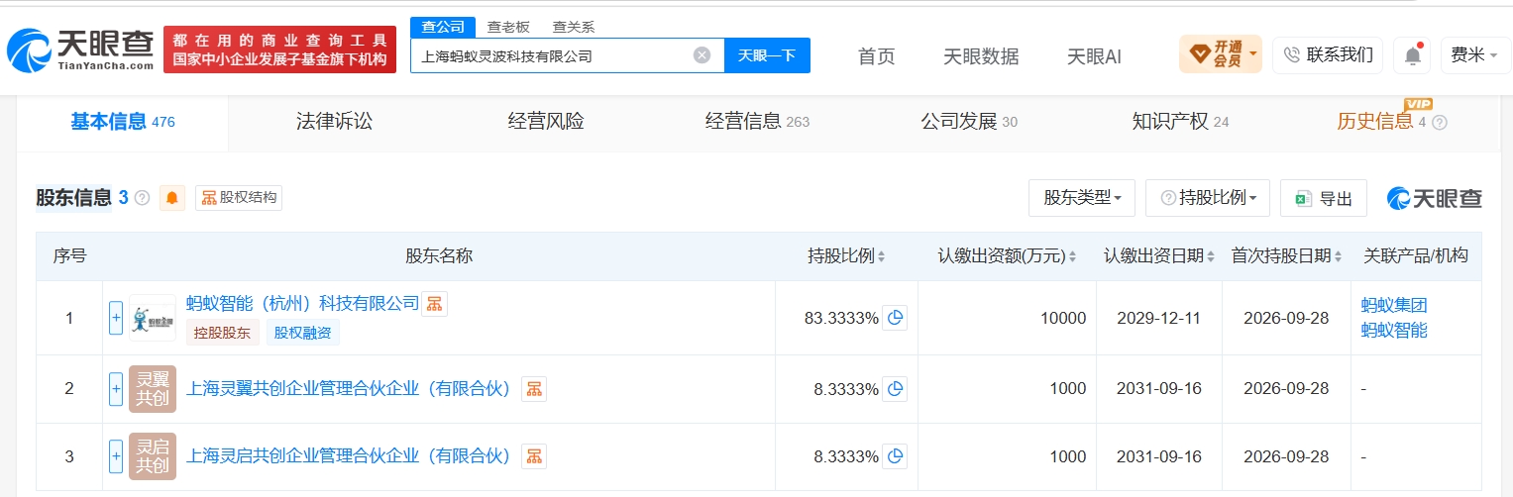The height and width of the screenshot is (497, 1513).
Task: Open the 费米 user account menu
Action: point(1474,55)
